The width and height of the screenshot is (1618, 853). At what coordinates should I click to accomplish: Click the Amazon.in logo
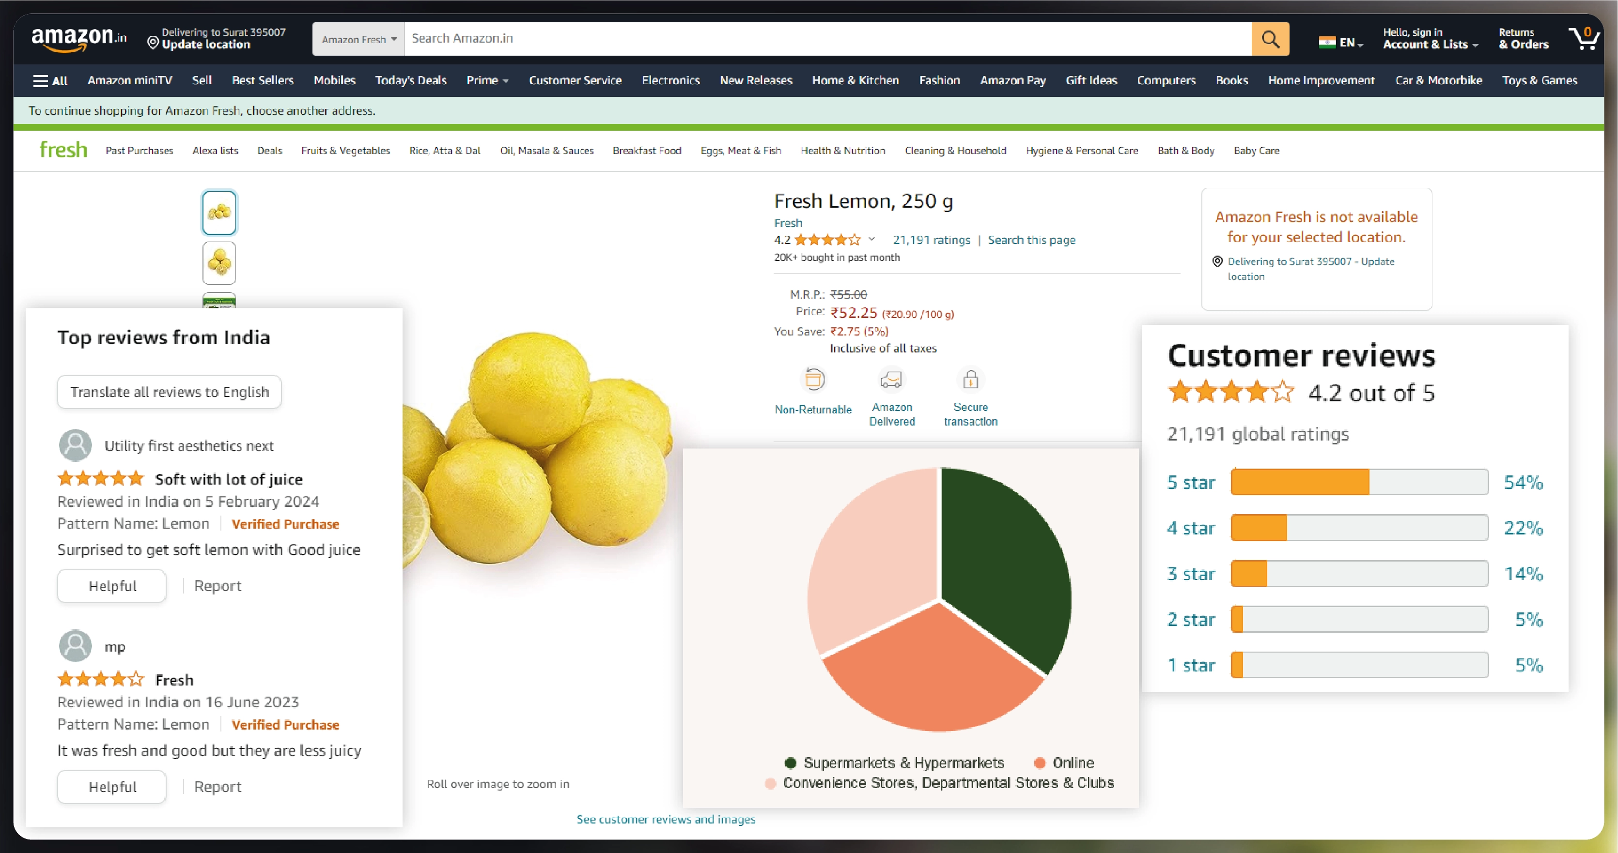pos(79,39)
